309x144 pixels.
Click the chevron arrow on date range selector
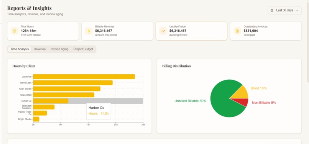297,10
